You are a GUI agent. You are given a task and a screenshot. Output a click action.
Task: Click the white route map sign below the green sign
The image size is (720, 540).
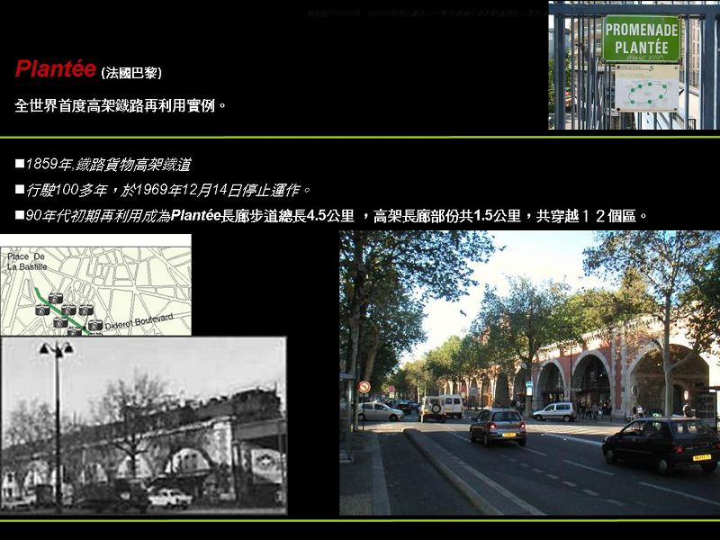[x=646, y=88]
